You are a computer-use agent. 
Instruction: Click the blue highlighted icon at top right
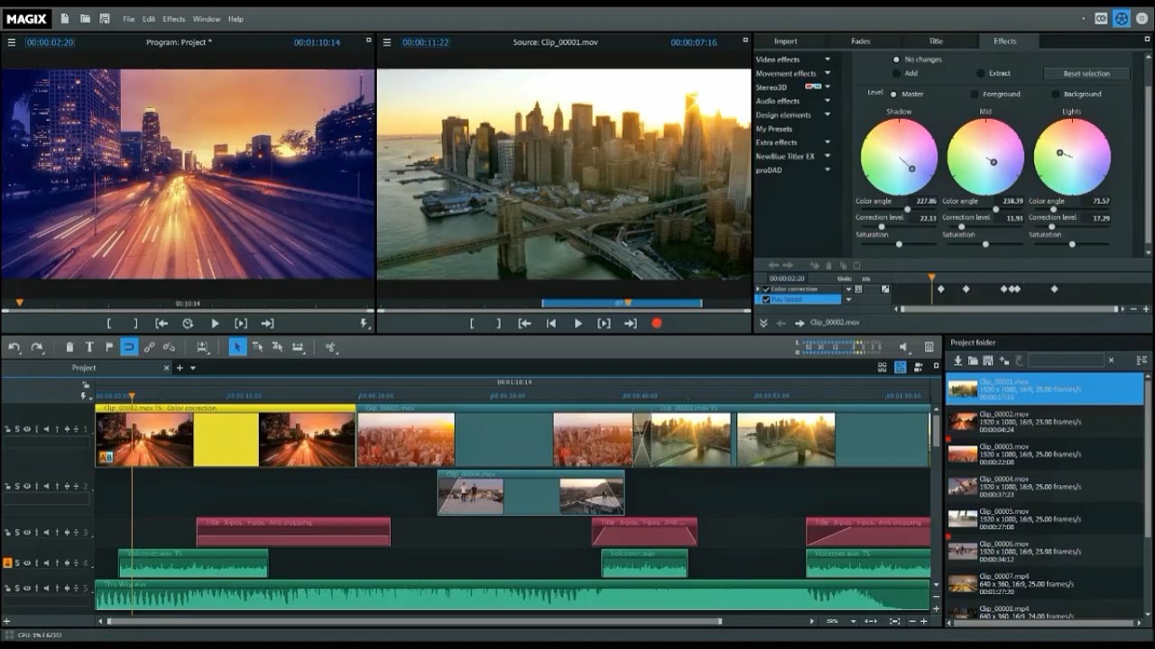1121,18
